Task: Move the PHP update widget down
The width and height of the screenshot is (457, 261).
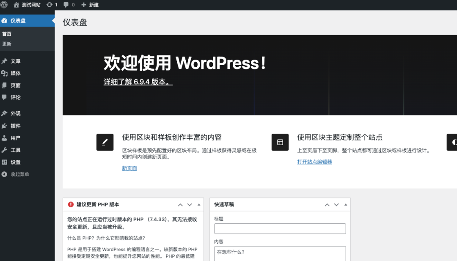Action: point(190,205)
